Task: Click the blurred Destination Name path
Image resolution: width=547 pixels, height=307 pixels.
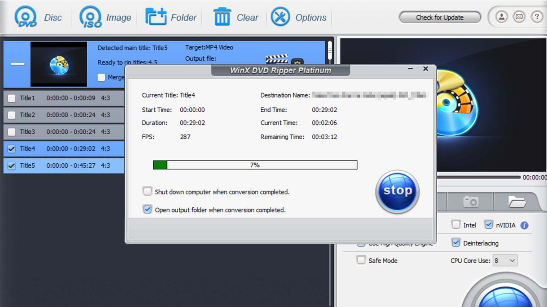Action: tap(369, 95)
